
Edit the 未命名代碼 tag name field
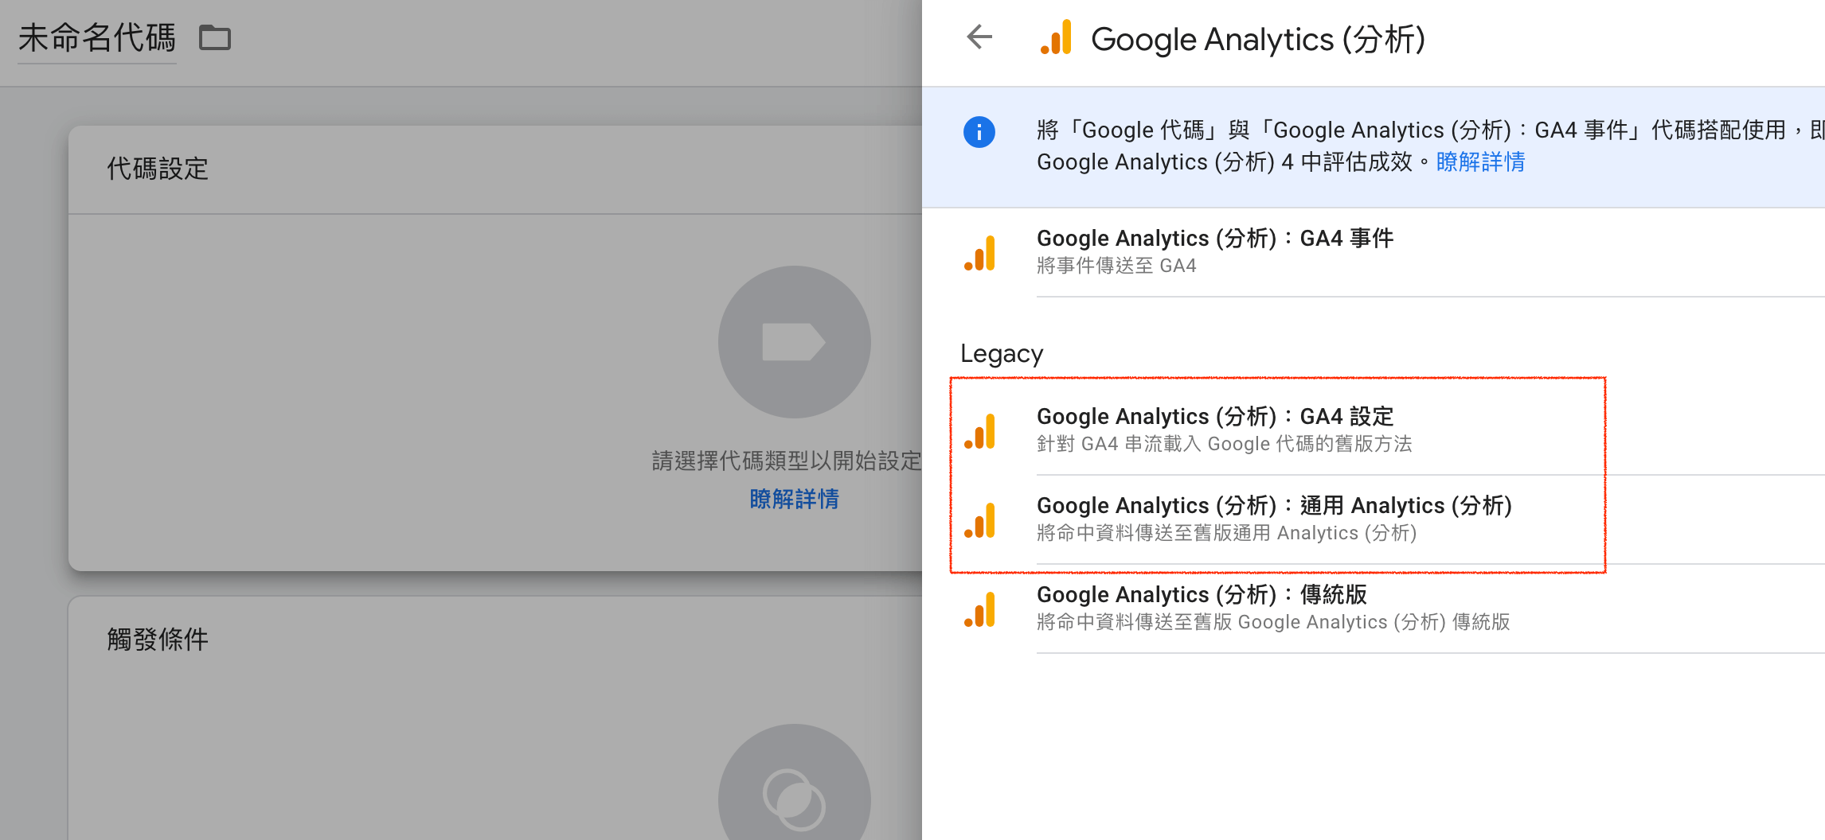pyautogui.click(x=97, y=37)
